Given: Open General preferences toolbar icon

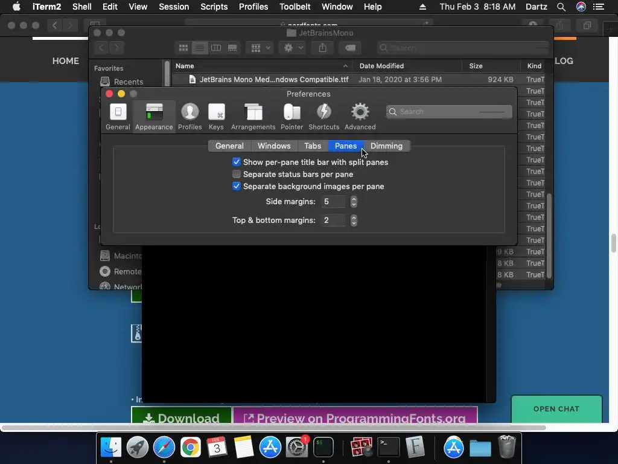Looking at the screenshot, I should pos(118,117).
